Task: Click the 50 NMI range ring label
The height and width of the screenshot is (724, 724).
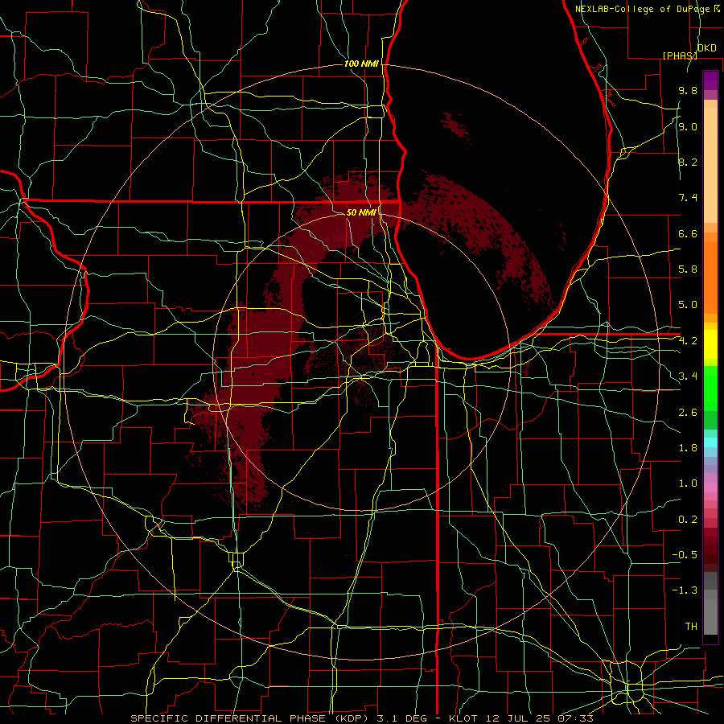Action: click(361, 212)
